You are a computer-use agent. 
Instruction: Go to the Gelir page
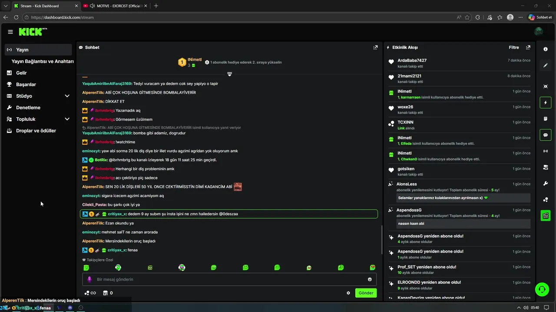pos(21,73)
